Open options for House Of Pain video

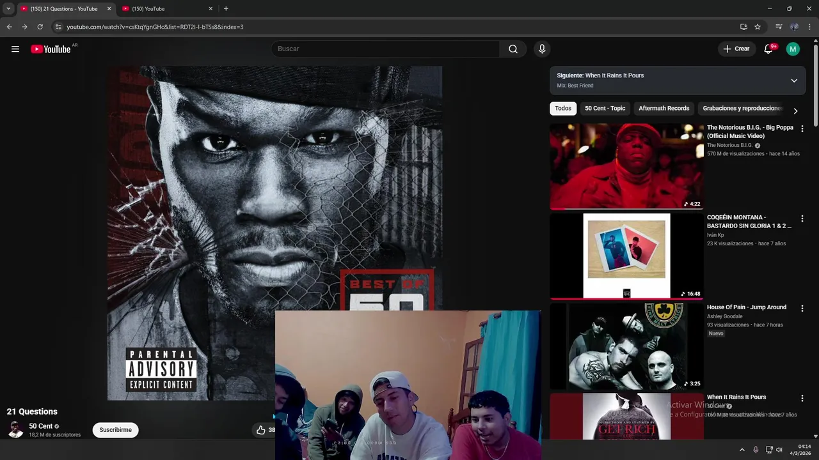point(802,309)
